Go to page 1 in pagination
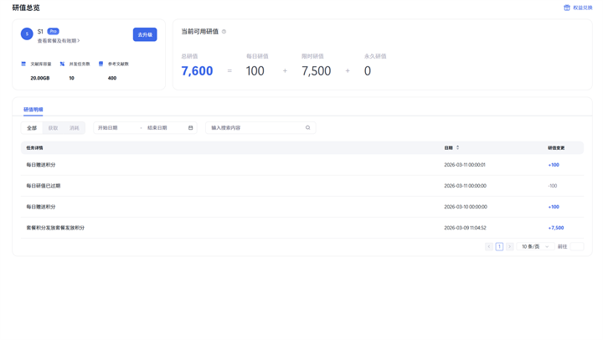The width and height of the screenshot is (603, 340). (499, 247)
